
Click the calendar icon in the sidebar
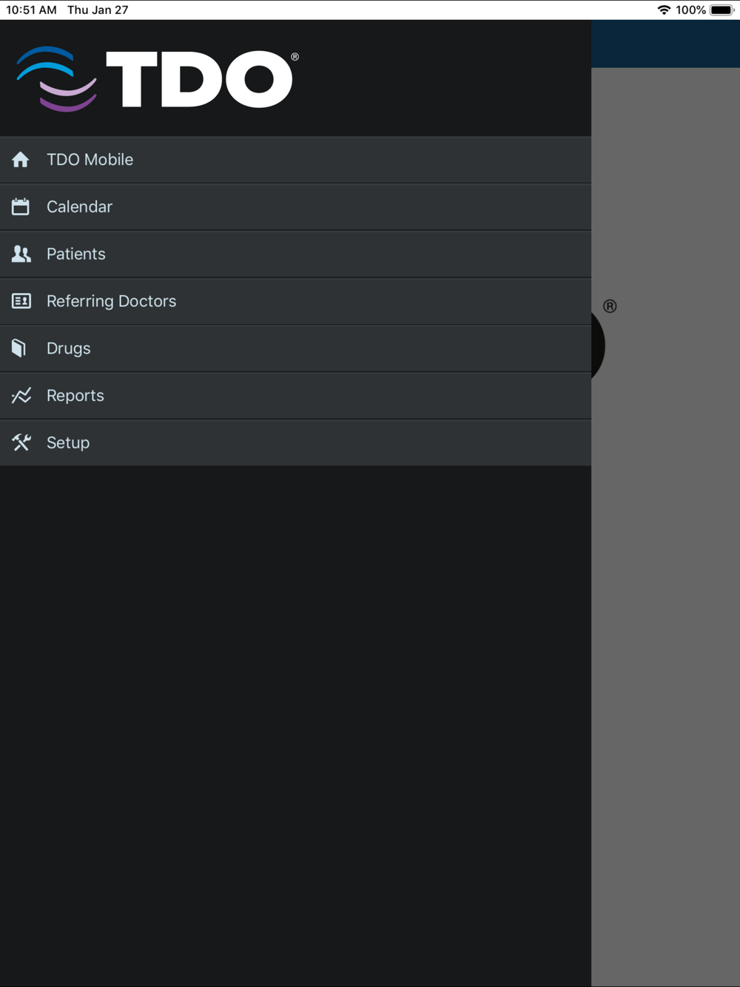tap(21, 206)
